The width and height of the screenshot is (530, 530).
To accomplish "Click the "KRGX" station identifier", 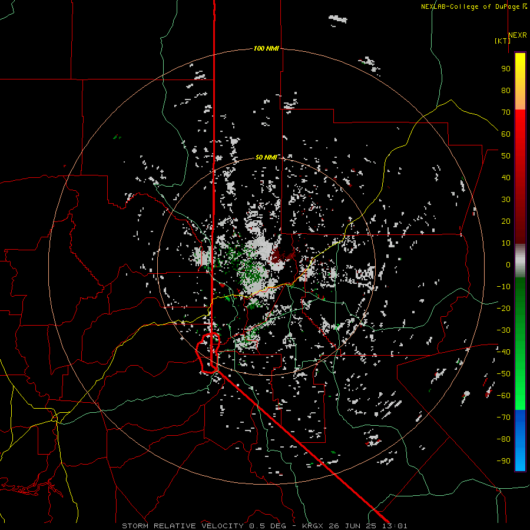I will pyautogui.click(x=312, y=526).
